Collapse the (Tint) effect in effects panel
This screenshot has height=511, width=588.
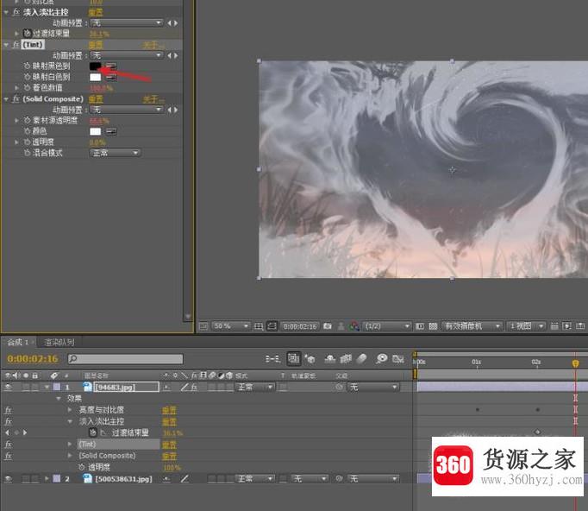[6, 45]
